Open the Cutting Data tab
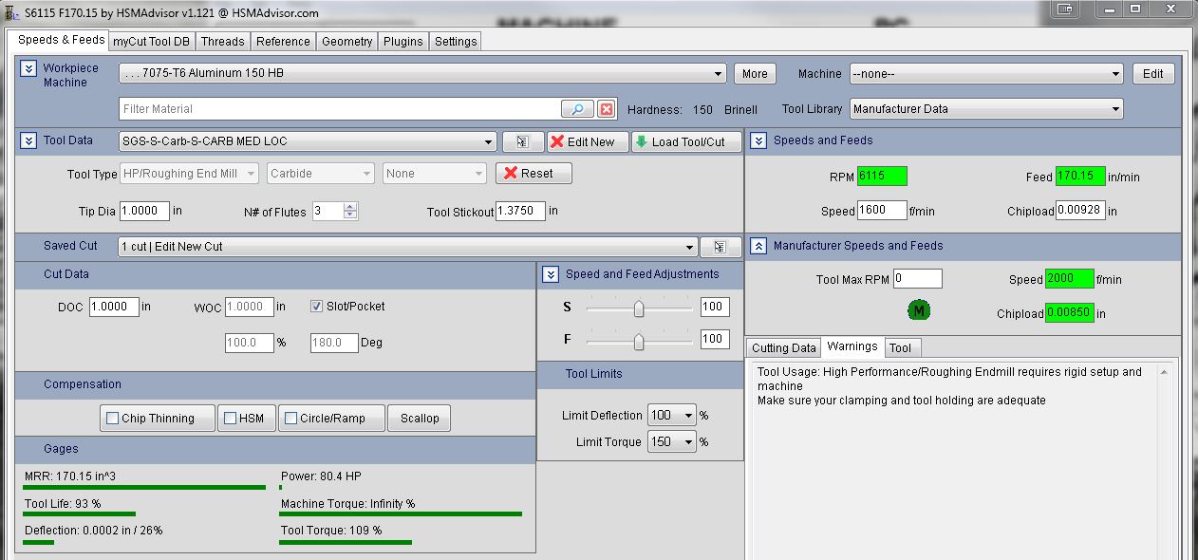Image resolution: width=1198 pixels, height=560 pixels. pos(783,347)
